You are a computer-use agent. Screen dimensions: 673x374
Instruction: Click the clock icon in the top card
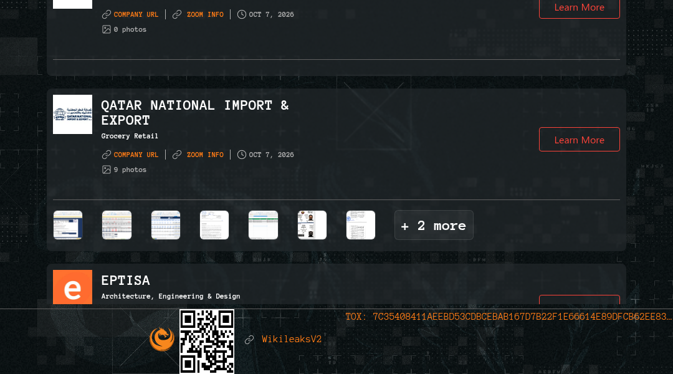point(242,14)
